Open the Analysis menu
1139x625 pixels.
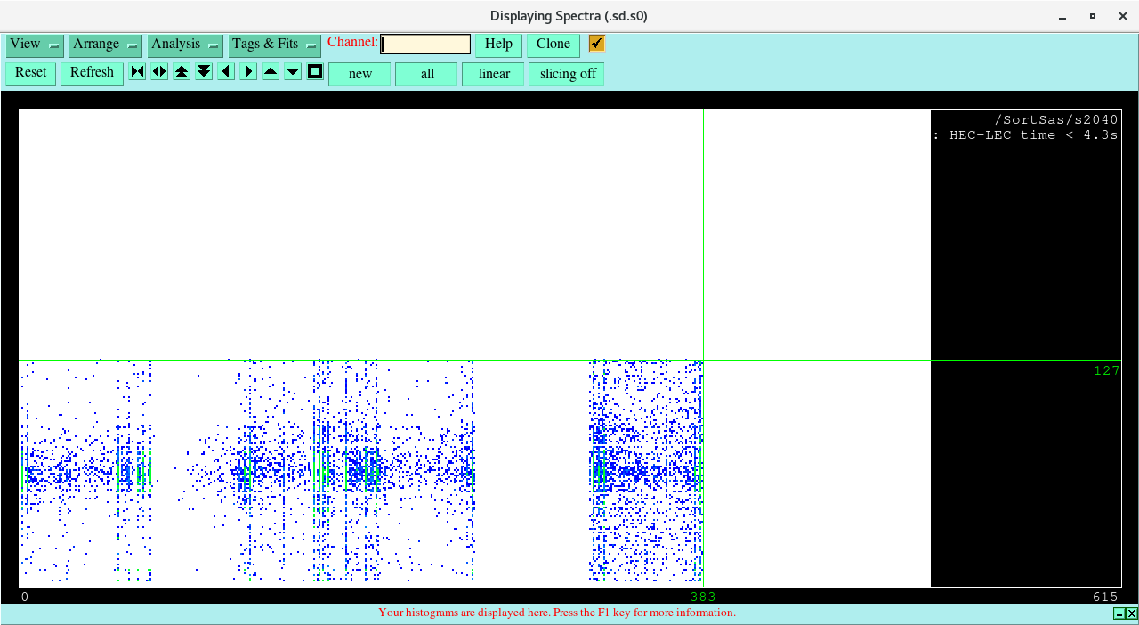pos(185,45)
